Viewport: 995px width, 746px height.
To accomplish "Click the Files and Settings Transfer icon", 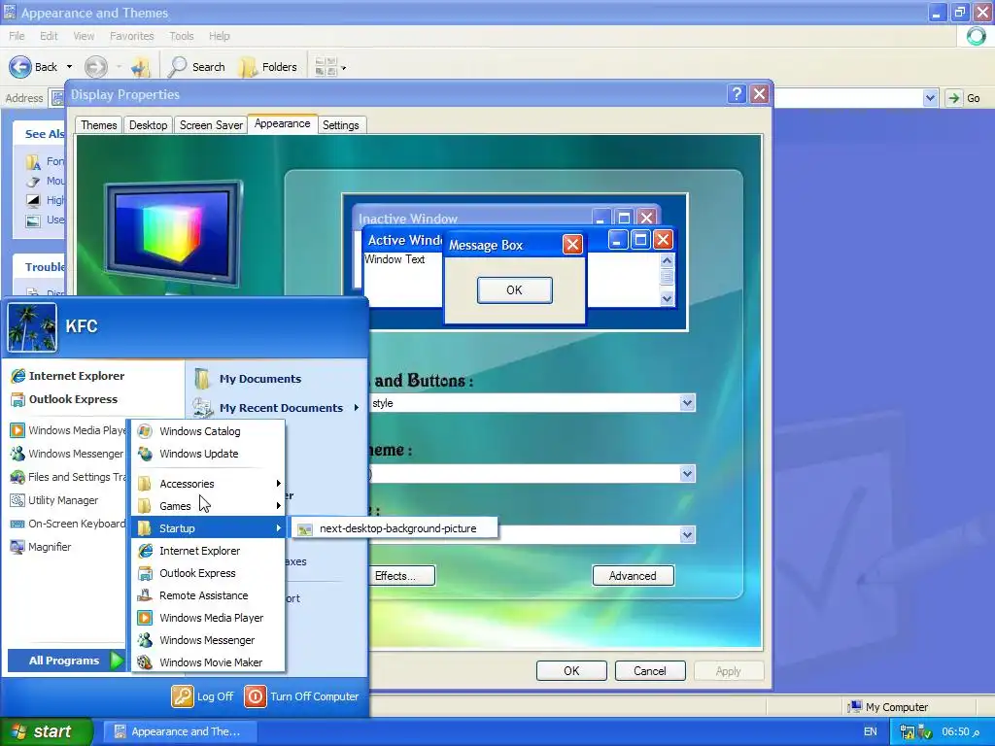I will (x=17, y=477).
